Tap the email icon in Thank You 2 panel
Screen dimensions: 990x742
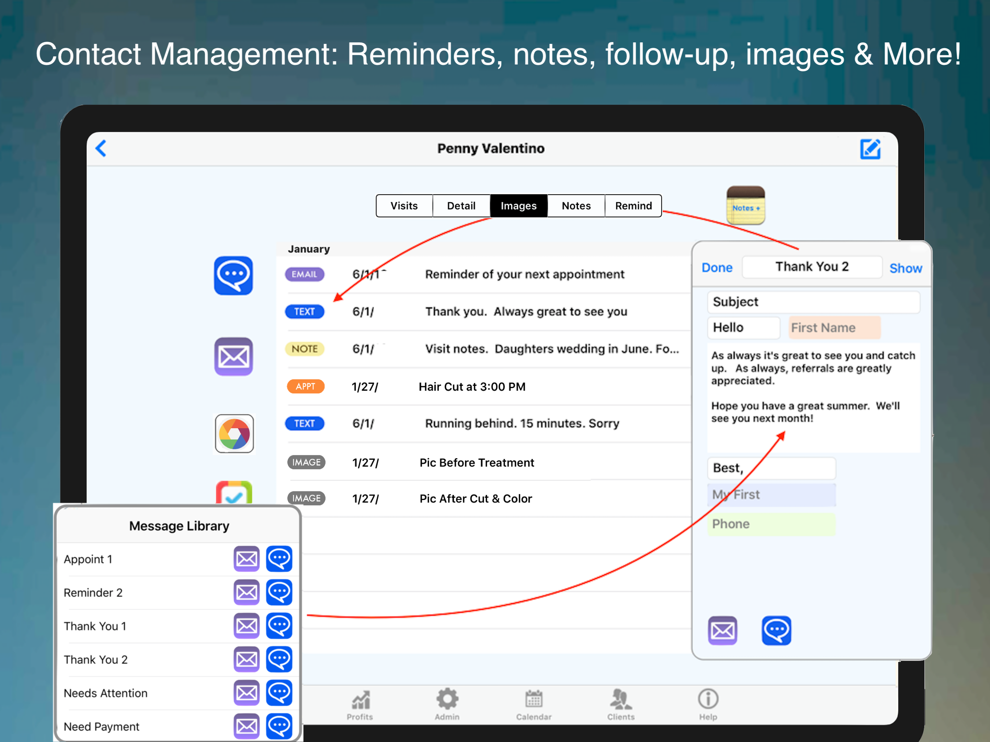coord(722,630)
